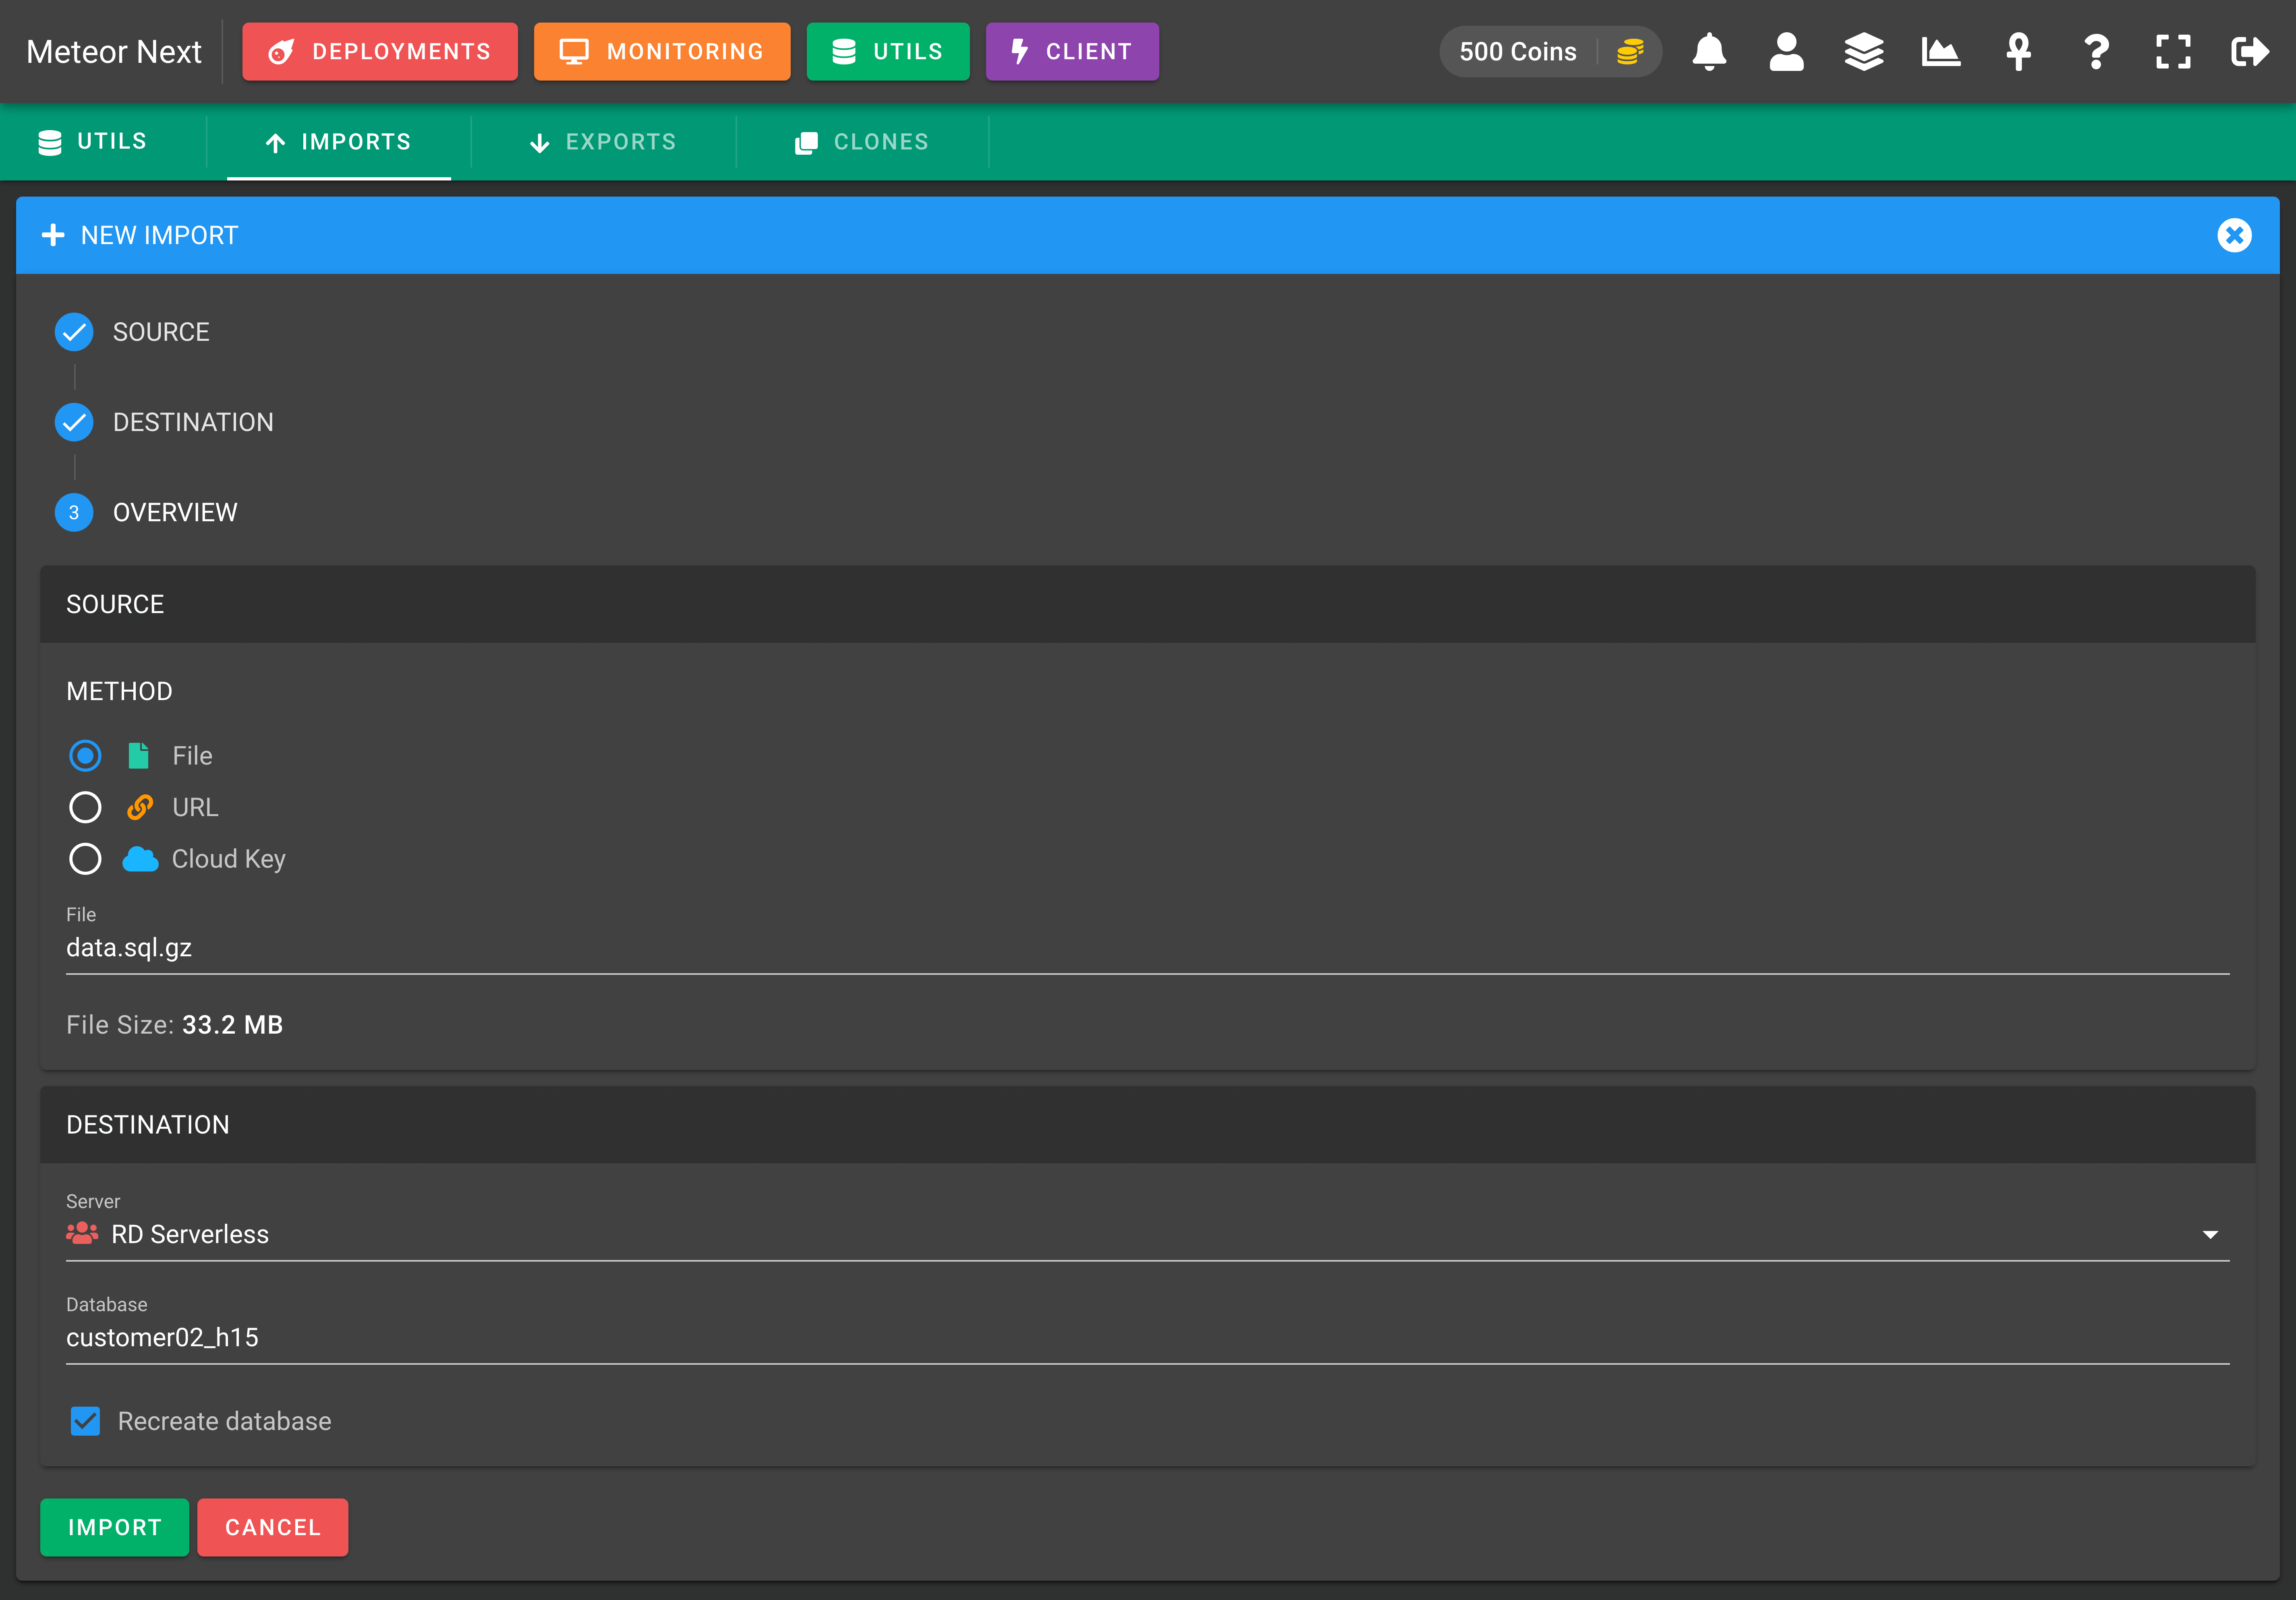The image size is (2296, 1600).
Task: Click the plus icon beside New Import
Action: click(x=53, y=235)
